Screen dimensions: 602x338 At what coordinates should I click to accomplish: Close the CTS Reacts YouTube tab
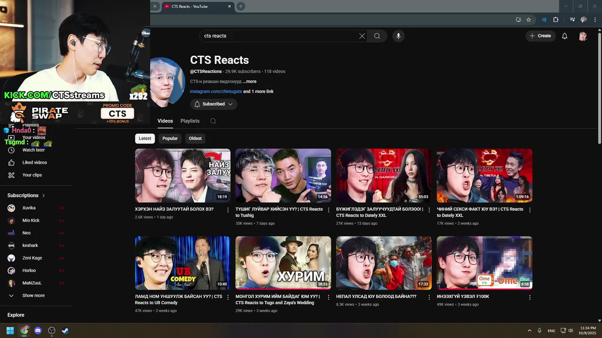coord(230,6)
